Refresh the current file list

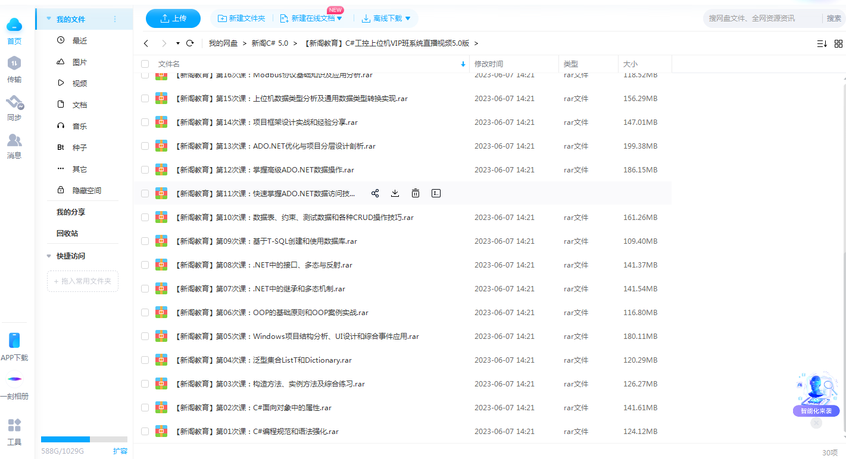pos(190,43)
